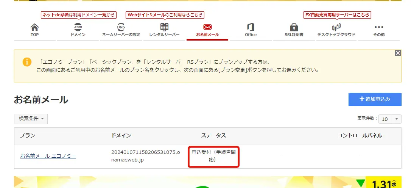Open the お名前メール エコノミー plan link

(x=48, y=156)
